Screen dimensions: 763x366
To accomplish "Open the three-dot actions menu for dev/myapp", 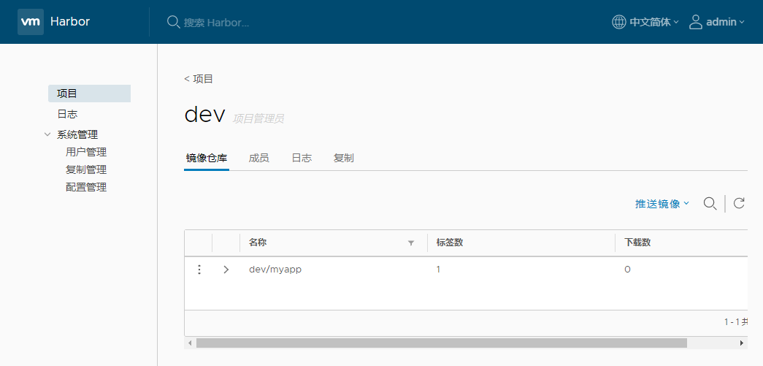I will click(x=199, y=270).
